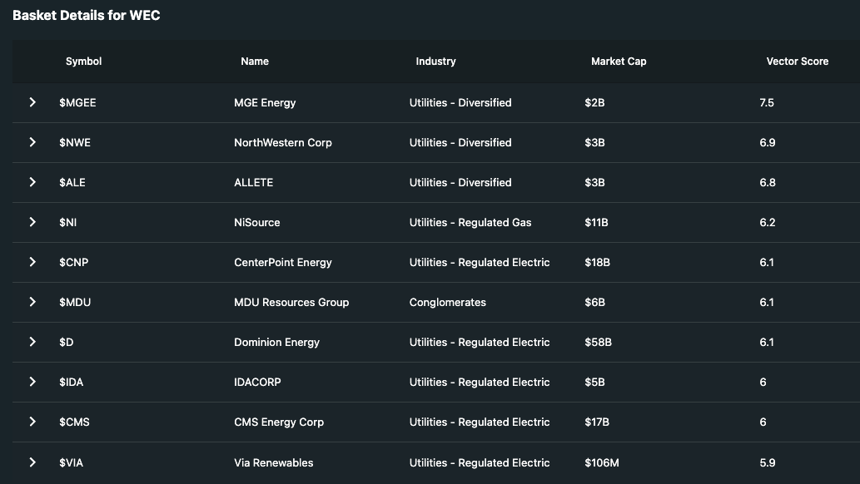Select the ALLETE name cell
Screen dimensions: 860x484
pyautogui.click(x=253, y=182)
